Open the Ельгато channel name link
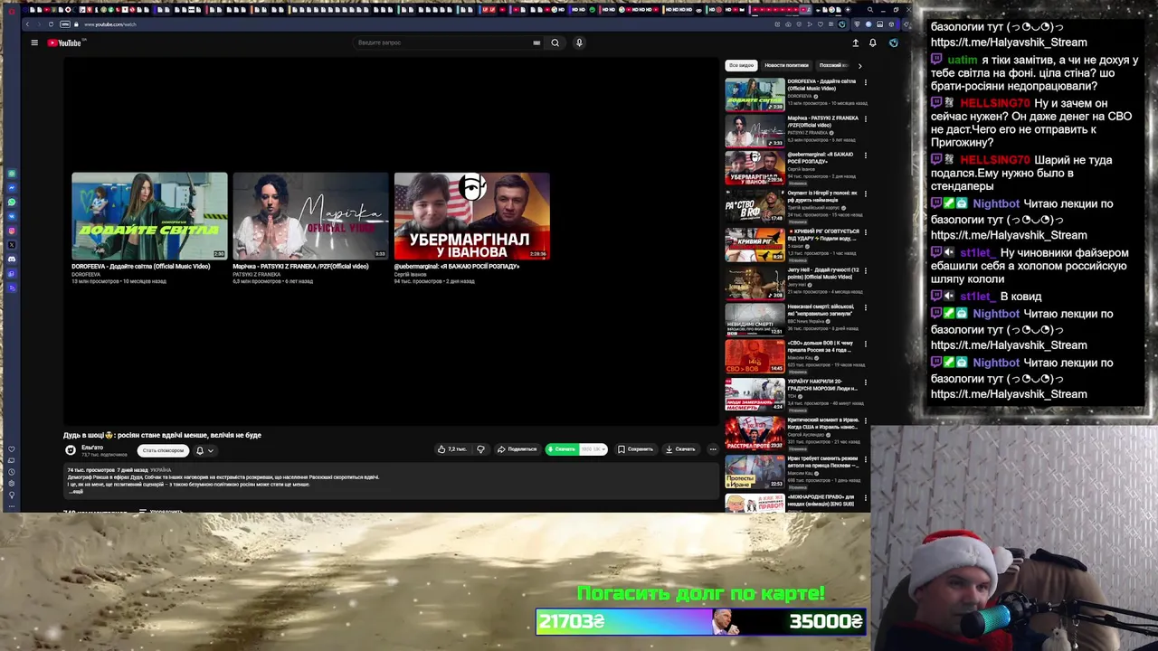 pos(92,447)
